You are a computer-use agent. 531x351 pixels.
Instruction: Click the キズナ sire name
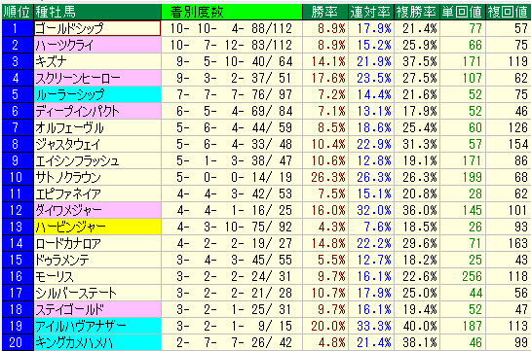pyautogui.click(x=52, y=61)
